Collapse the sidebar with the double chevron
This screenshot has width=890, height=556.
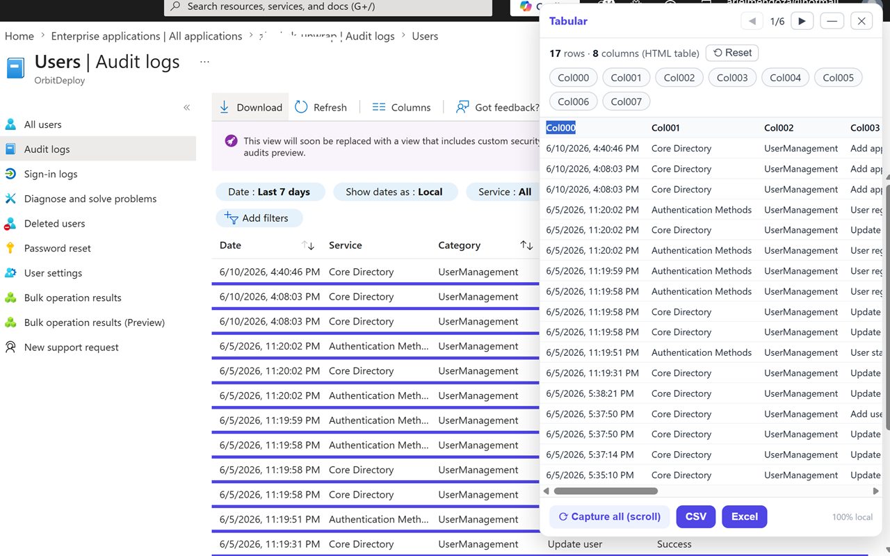(186, 107)
